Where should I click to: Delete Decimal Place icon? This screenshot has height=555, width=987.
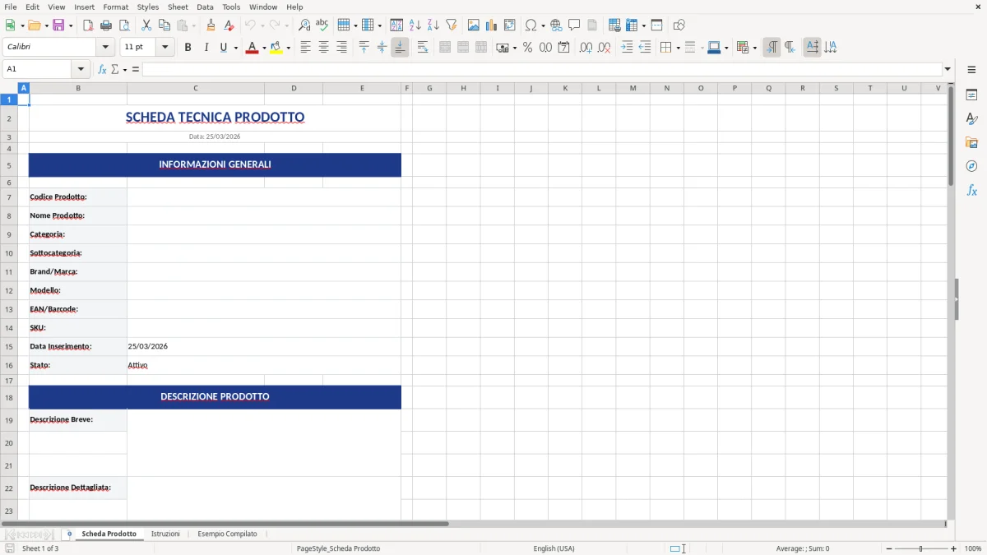click(604, 48)
